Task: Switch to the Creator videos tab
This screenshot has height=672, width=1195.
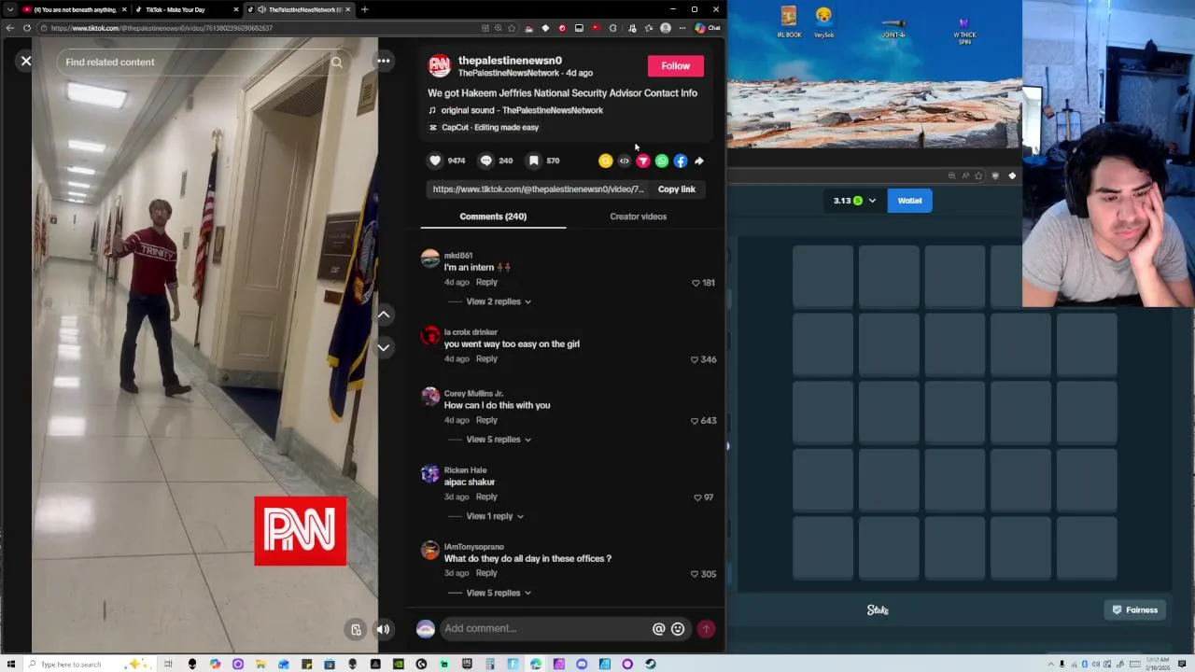Action: pos(638,217)
